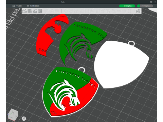The height and width of the screenshot is (122, 163).
Task: Open dropdown arrow left of Slice plate
Action: pyautogui.click(x=121, y=6)
